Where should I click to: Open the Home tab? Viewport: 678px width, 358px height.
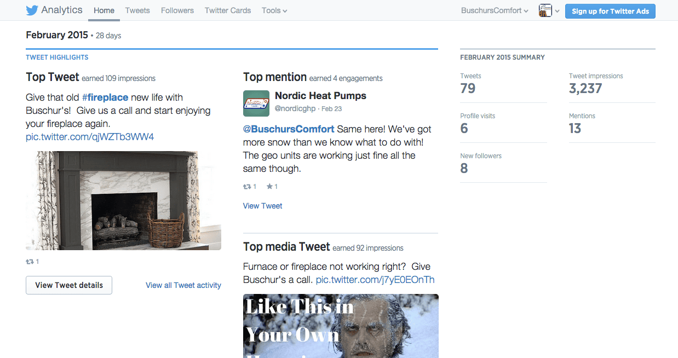pos(104,10)
